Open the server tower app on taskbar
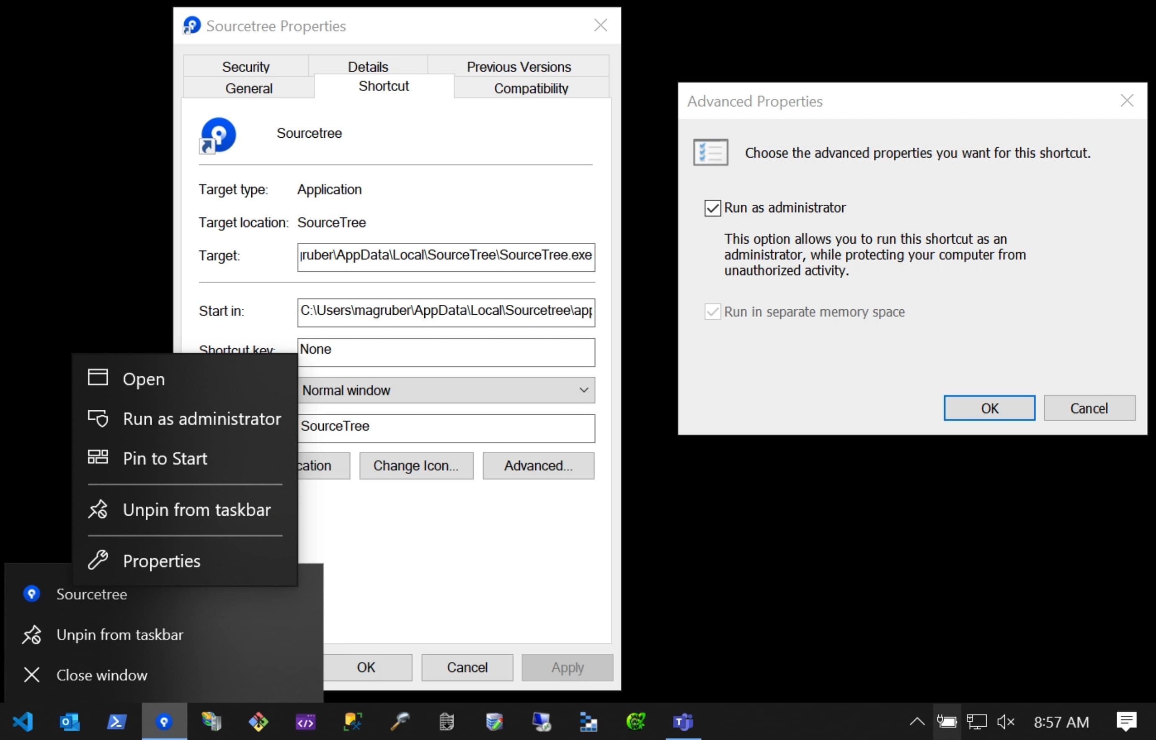This screenshot has width=1156, height=740. tap(211, 721)
